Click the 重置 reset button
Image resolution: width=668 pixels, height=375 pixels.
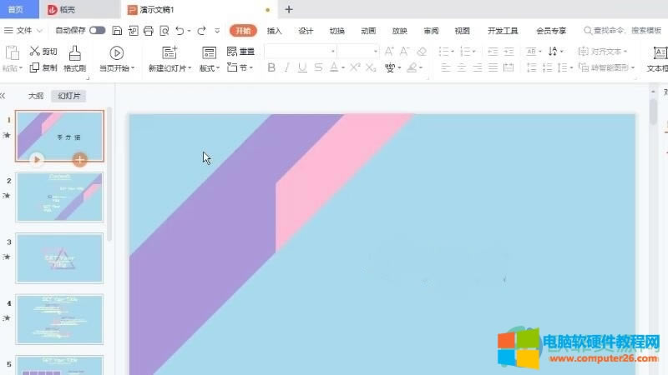pos(240,51)
